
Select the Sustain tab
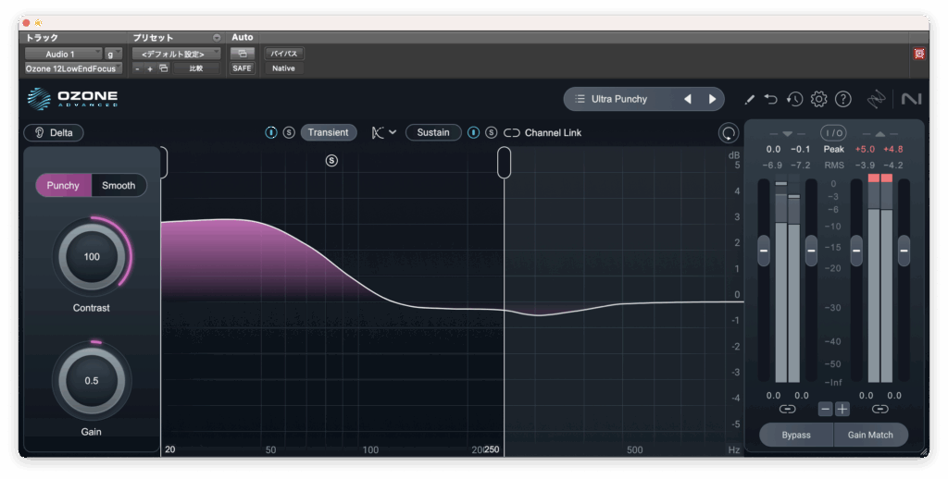coord(432,132)
